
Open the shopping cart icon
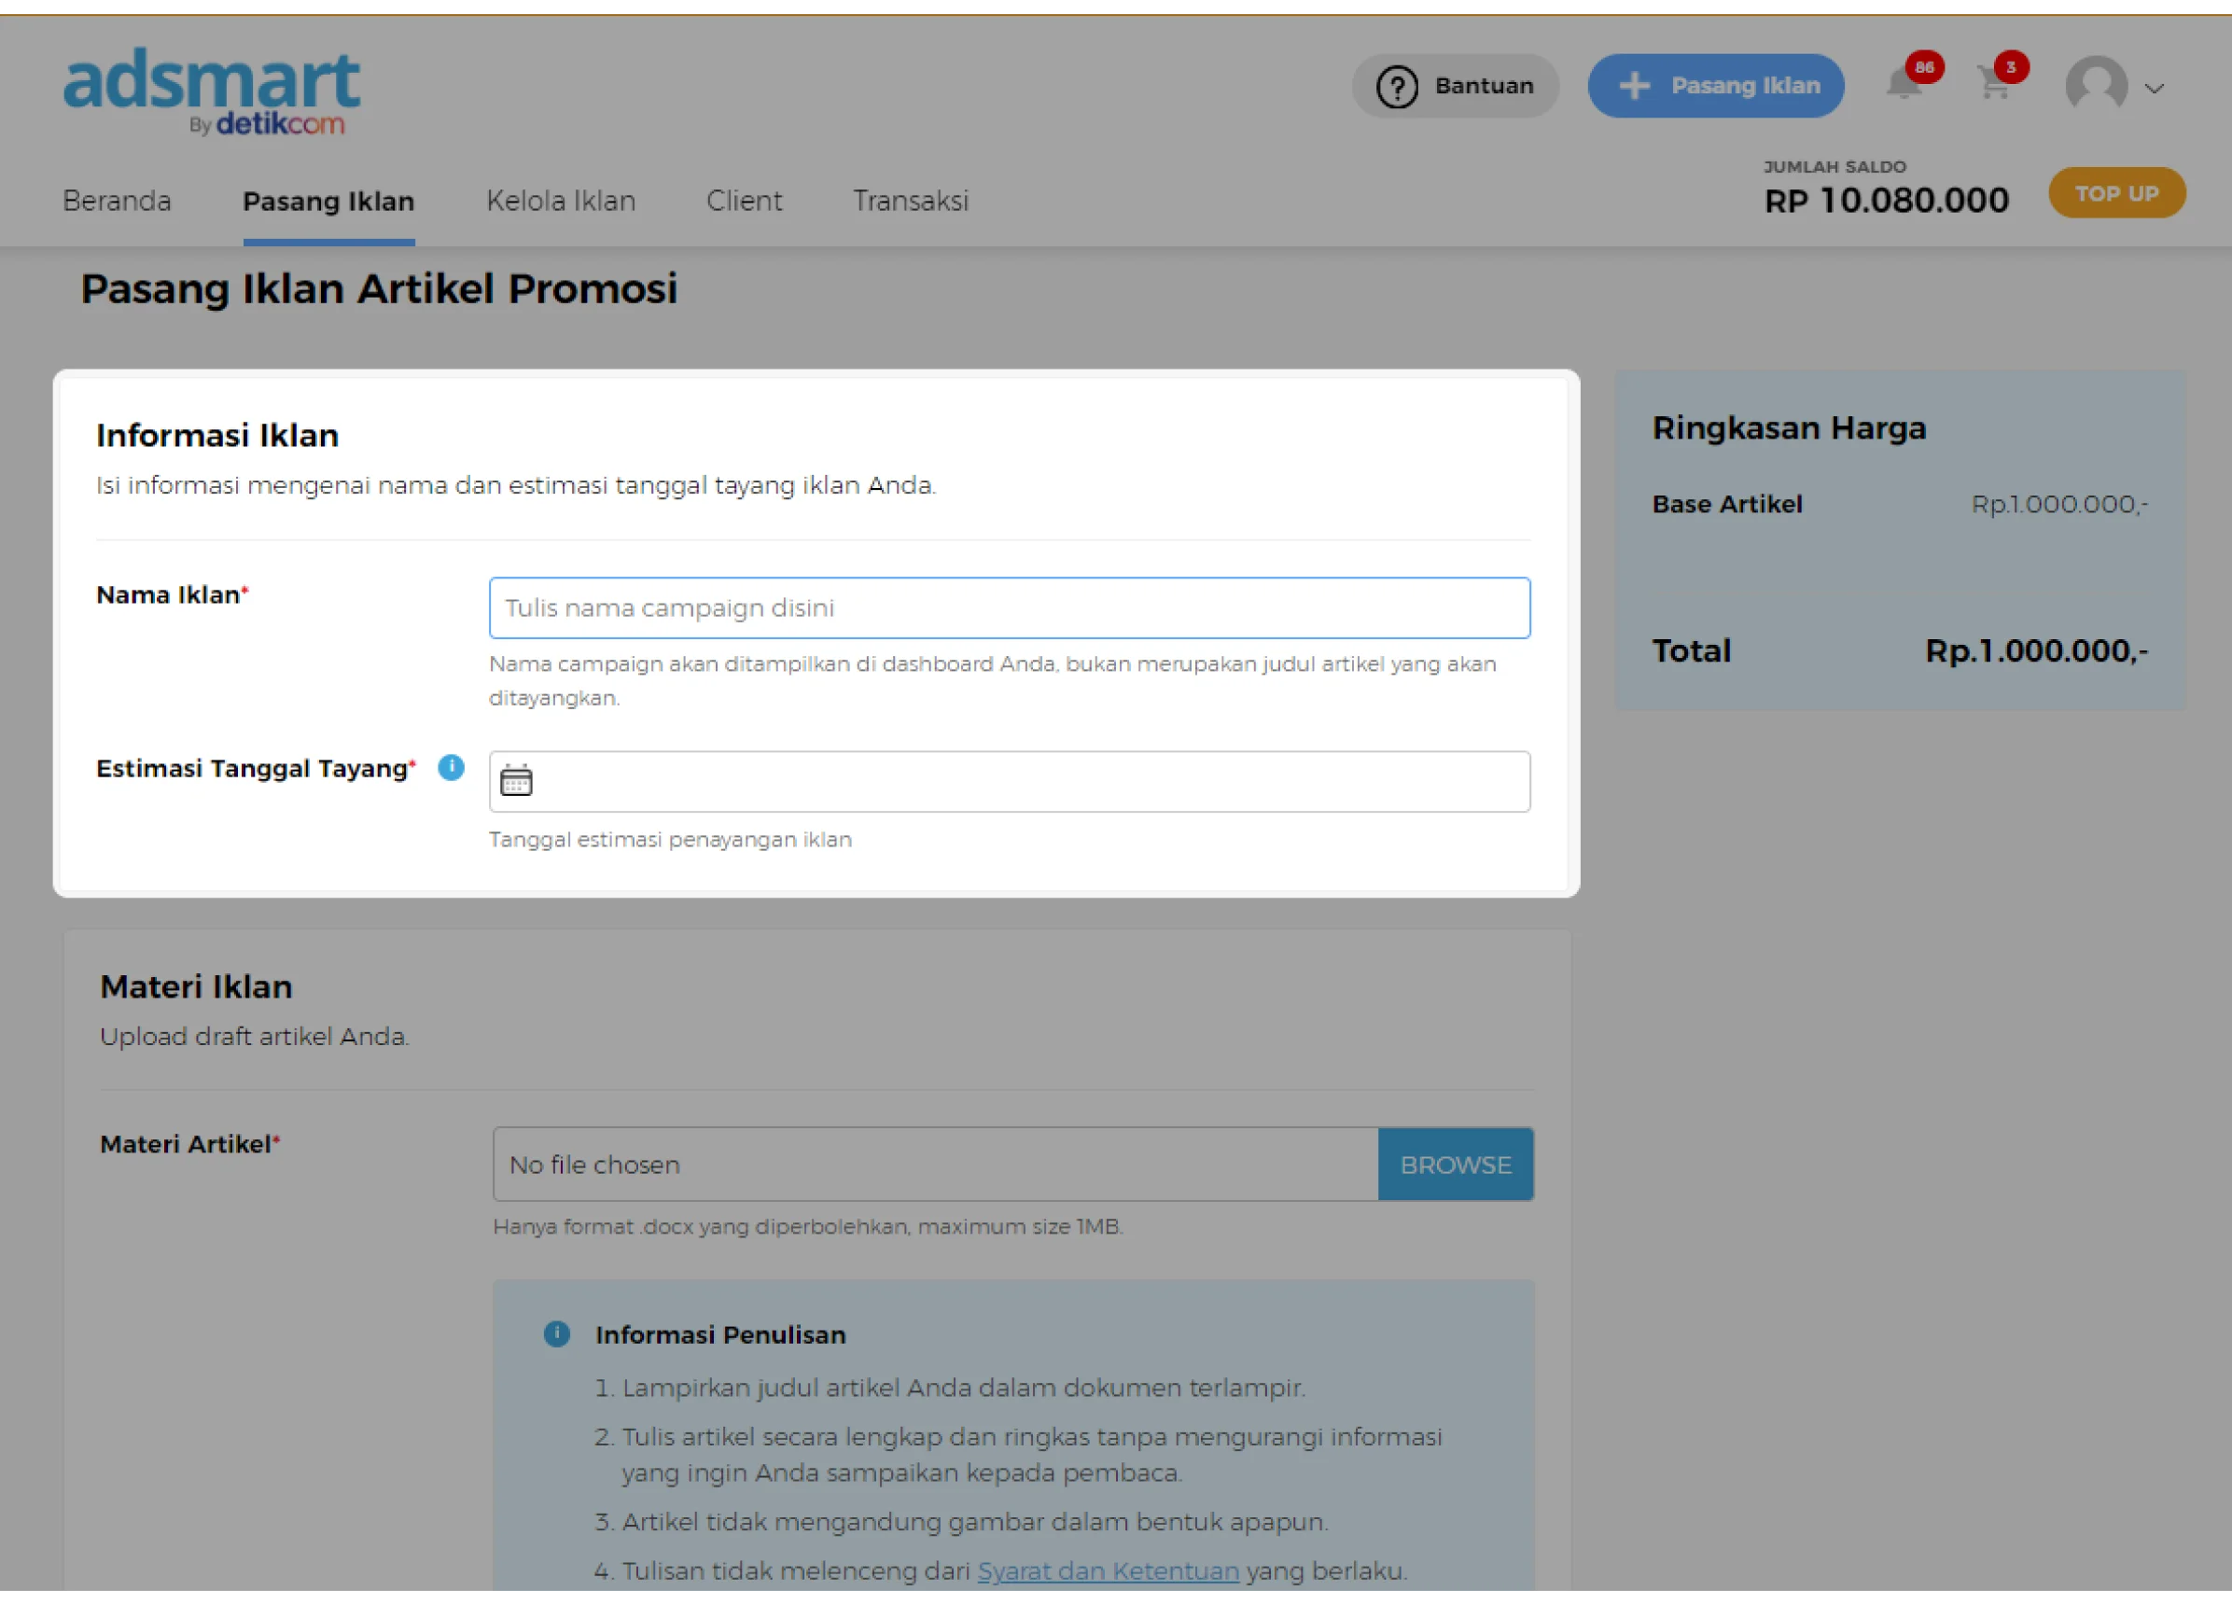1994,86
